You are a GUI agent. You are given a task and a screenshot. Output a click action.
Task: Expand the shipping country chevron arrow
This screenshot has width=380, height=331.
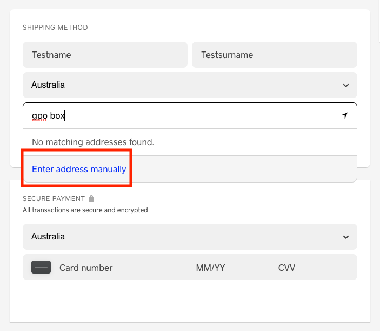[x=346, y=85]
